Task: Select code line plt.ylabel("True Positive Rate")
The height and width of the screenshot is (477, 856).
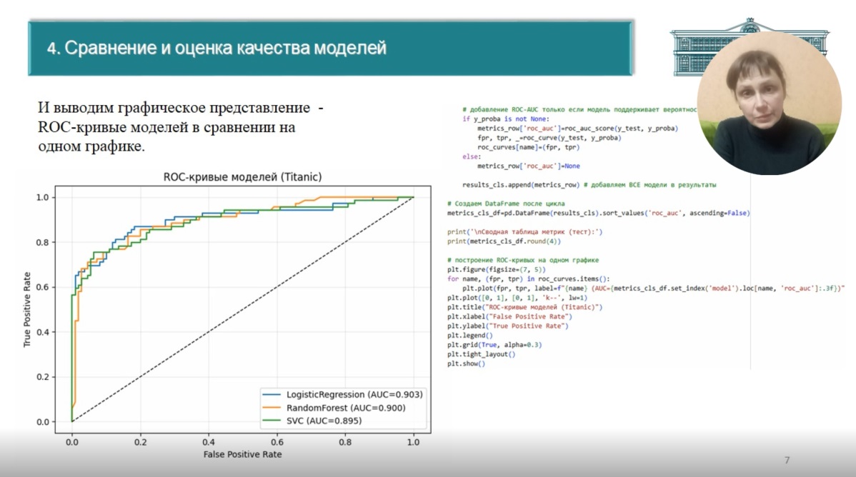Action: click(x=508, y=326)
